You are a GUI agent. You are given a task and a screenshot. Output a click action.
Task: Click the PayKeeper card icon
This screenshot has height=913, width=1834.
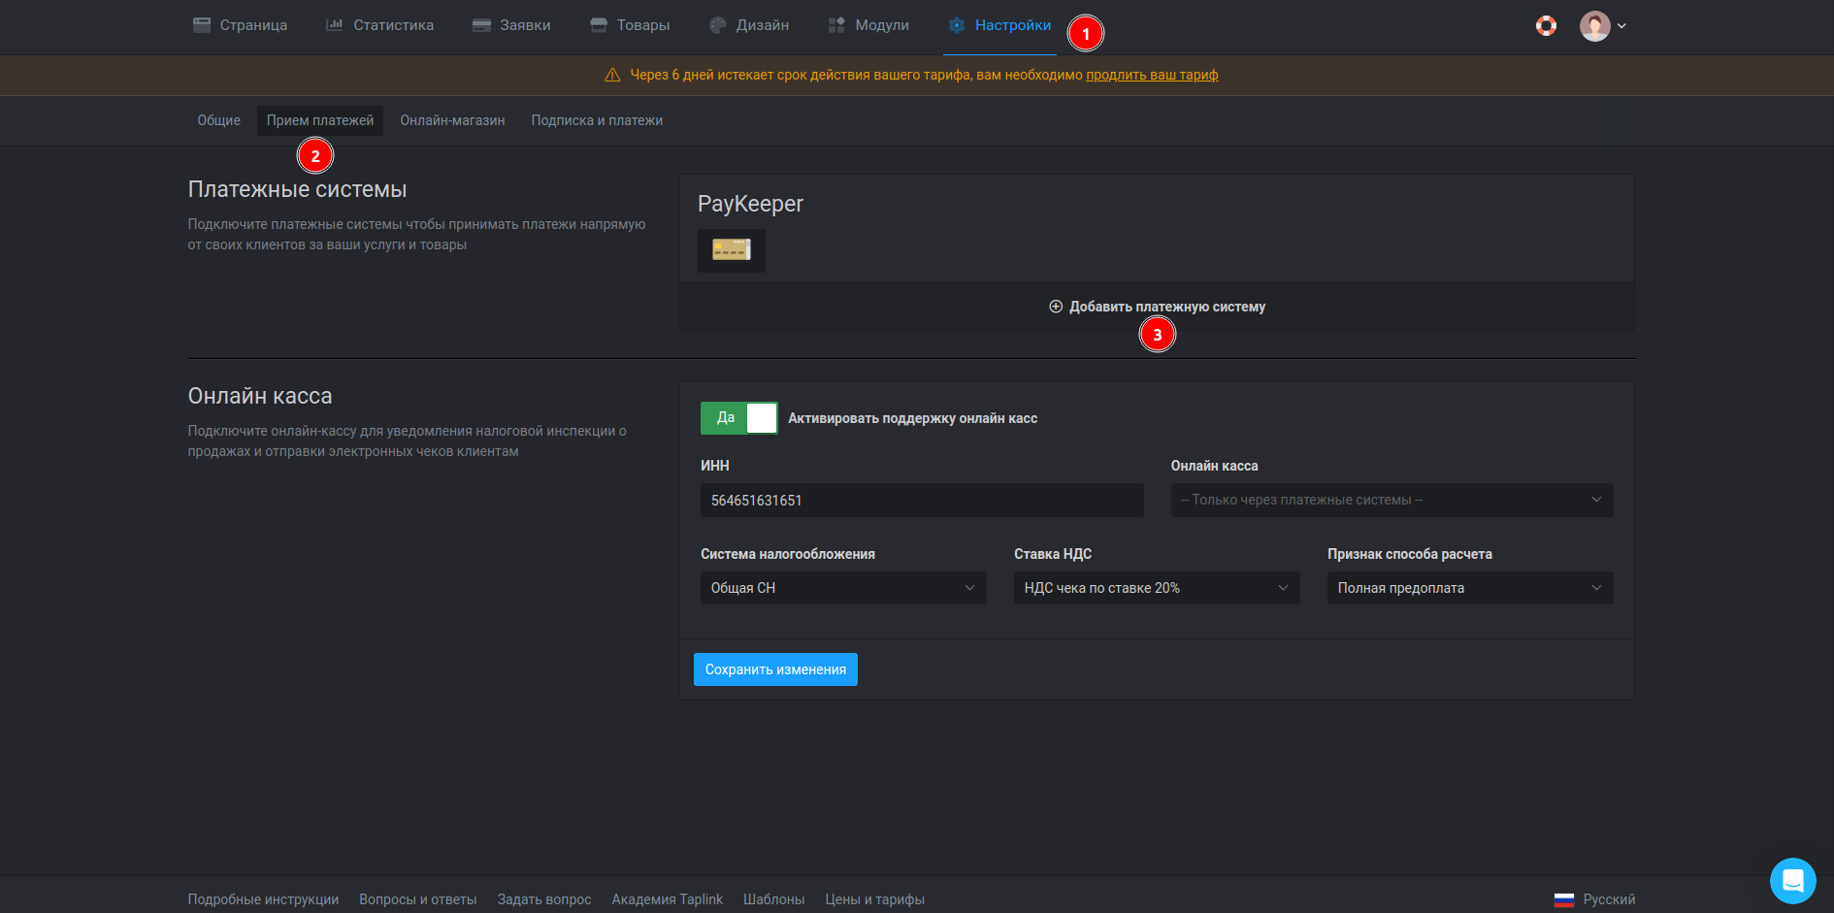pyautogui.click(x=732, y=250)
